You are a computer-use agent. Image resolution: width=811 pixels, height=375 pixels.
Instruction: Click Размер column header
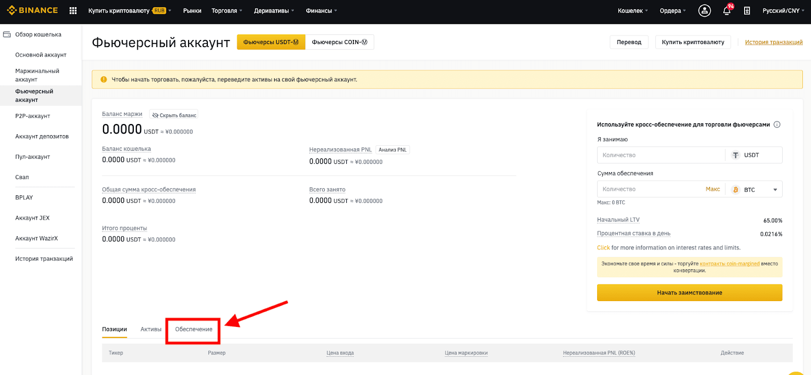point(216,353)
